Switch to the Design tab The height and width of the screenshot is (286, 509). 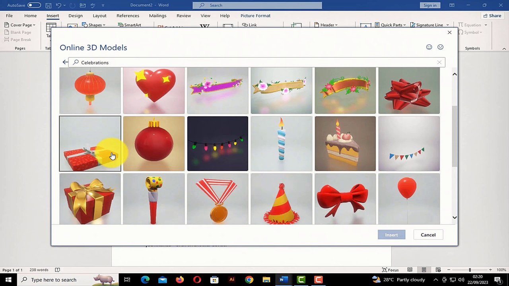(x=76, y=15)
